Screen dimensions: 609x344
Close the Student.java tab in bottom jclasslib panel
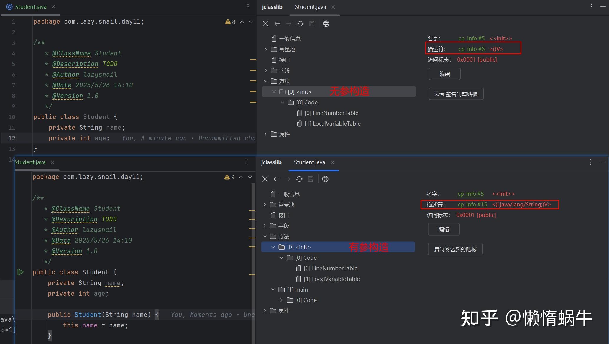[332, 162]
